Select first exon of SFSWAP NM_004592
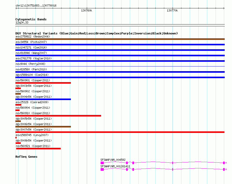This screenshot has width=232, height=184. 102,163
